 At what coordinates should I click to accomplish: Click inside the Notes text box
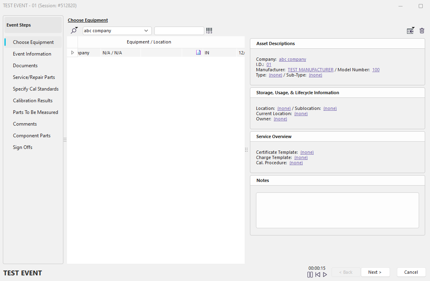(x=337, y=210)
